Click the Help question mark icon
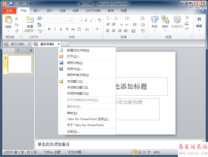Image resolution: width=208 pixels, height=157 pixels. [203, 11]
